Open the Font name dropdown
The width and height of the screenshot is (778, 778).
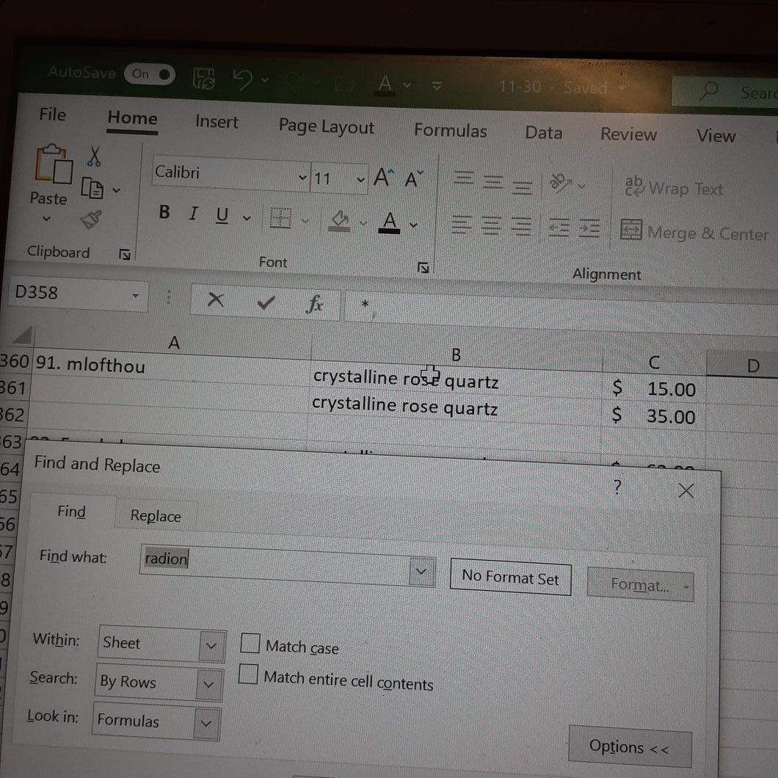point(302,177)
